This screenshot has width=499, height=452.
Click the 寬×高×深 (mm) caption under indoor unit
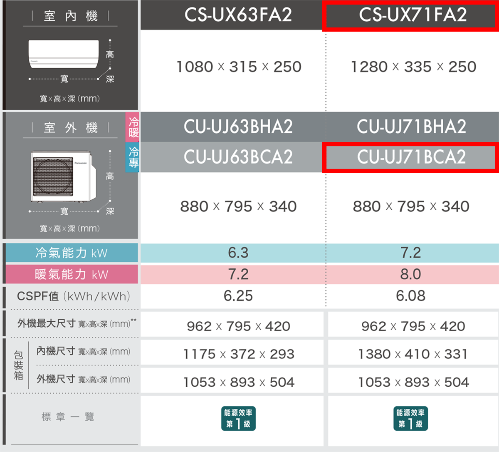(x=70, y=99)
